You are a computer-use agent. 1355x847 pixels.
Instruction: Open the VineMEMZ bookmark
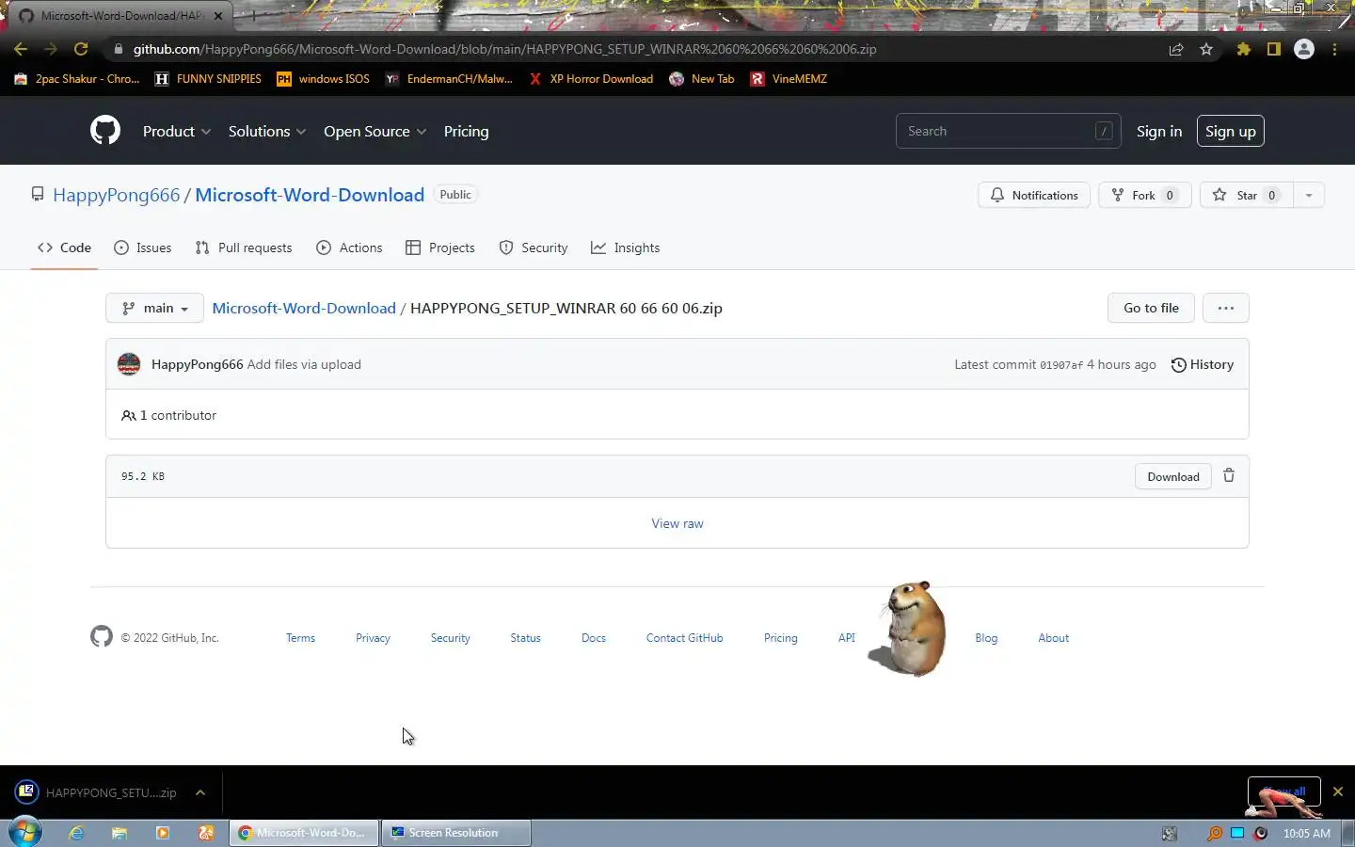(789, 79)
